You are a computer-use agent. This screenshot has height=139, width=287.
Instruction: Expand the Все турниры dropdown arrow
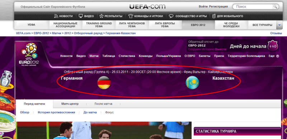click(279, 25)
